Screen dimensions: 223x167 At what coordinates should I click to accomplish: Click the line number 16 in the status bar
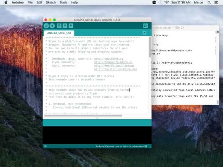point(45,146)
